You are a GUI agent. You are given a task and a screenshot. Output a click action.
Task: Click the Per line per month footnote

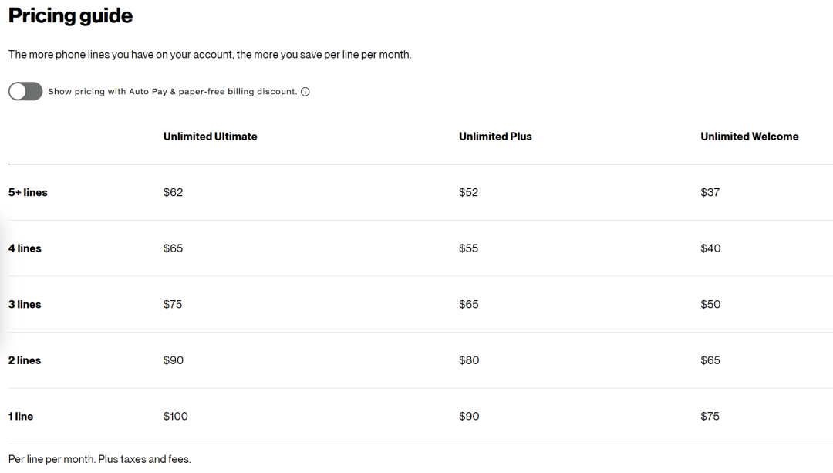pos(99,459)
